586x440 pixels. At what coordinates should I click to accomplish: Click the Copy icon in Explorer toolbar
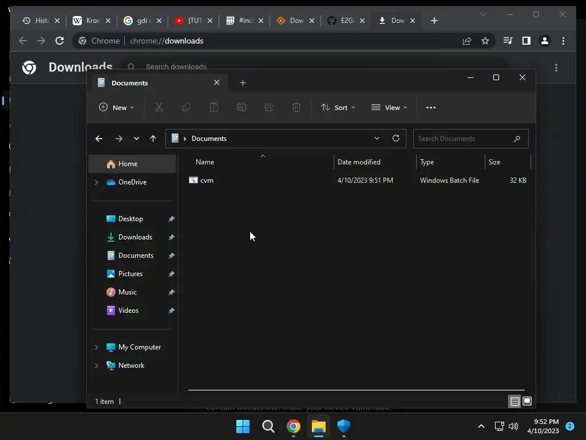click(186, 107)
